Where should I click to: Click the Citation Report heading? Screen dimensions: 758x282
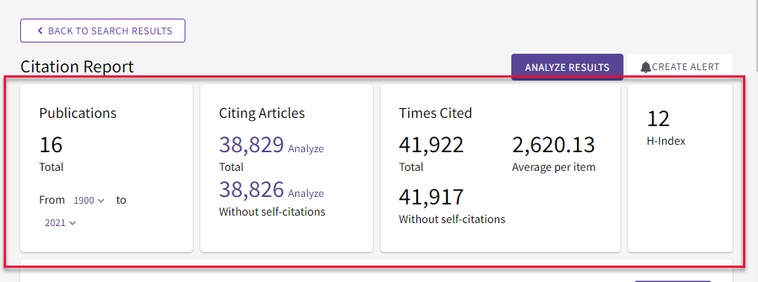(77, 66)
